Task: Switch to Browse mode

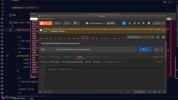Action: coord(139,92)
